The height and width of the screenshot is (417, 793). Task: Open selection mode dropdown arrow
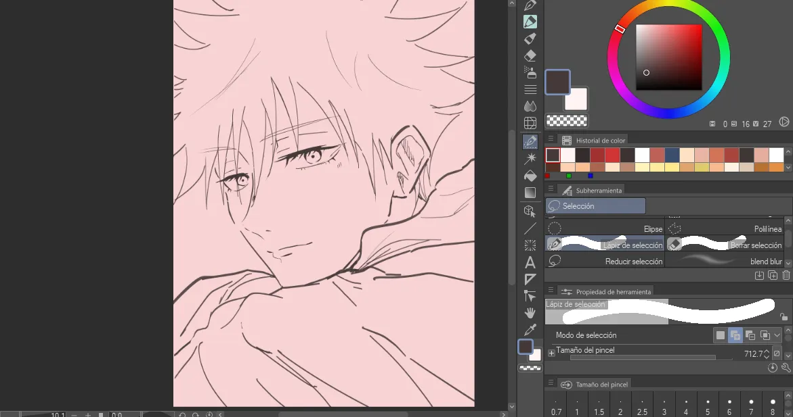point(777,335)
